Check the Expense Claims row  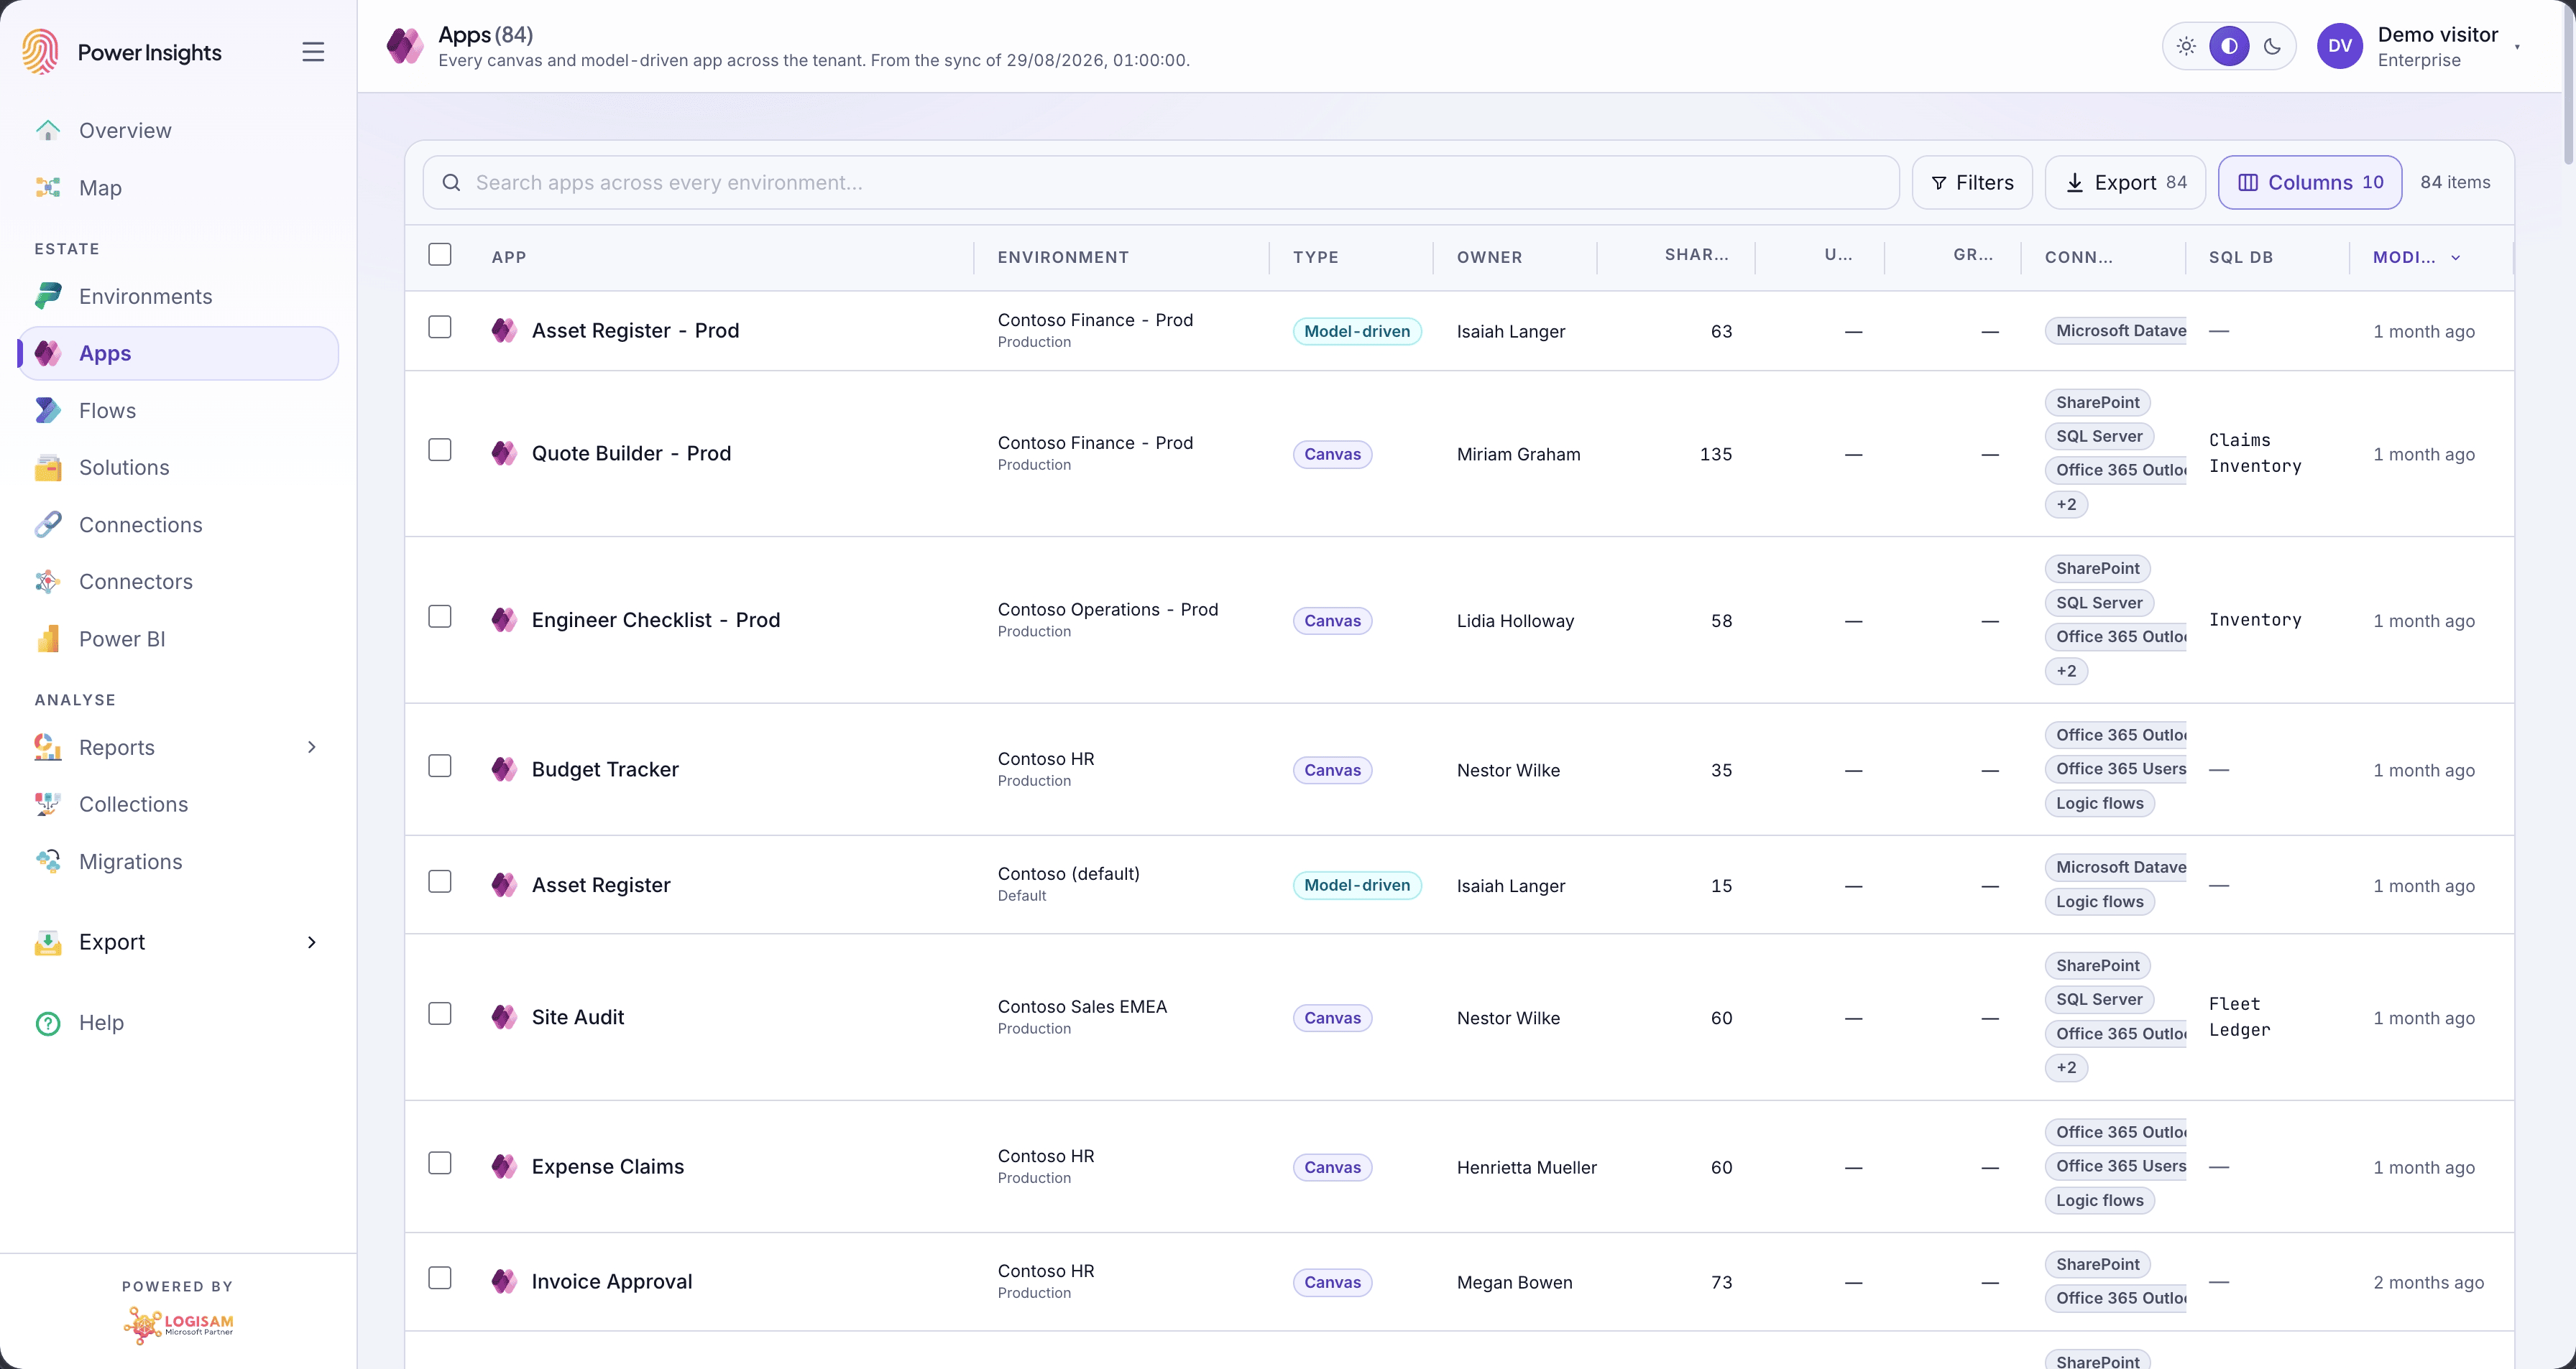point(440,1163)
